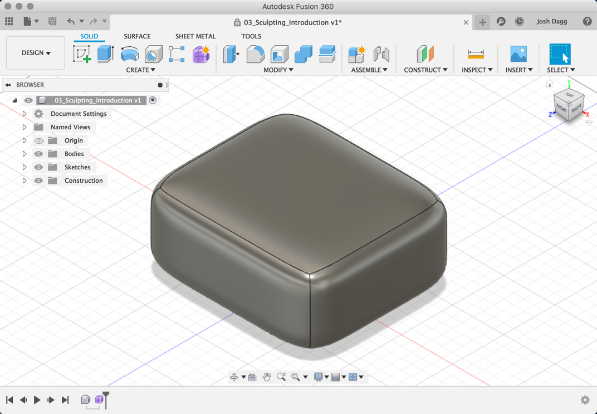
Task: Select the Create Sketch tool
Action: point(82,53)
